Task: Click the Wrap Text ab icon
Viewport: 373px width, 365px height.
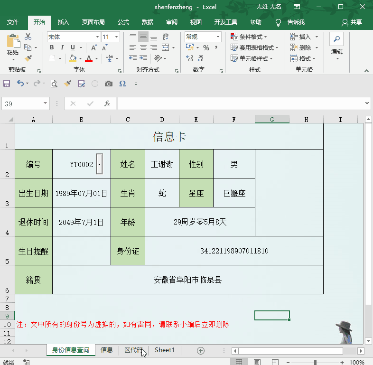Action: click(165, 37)
